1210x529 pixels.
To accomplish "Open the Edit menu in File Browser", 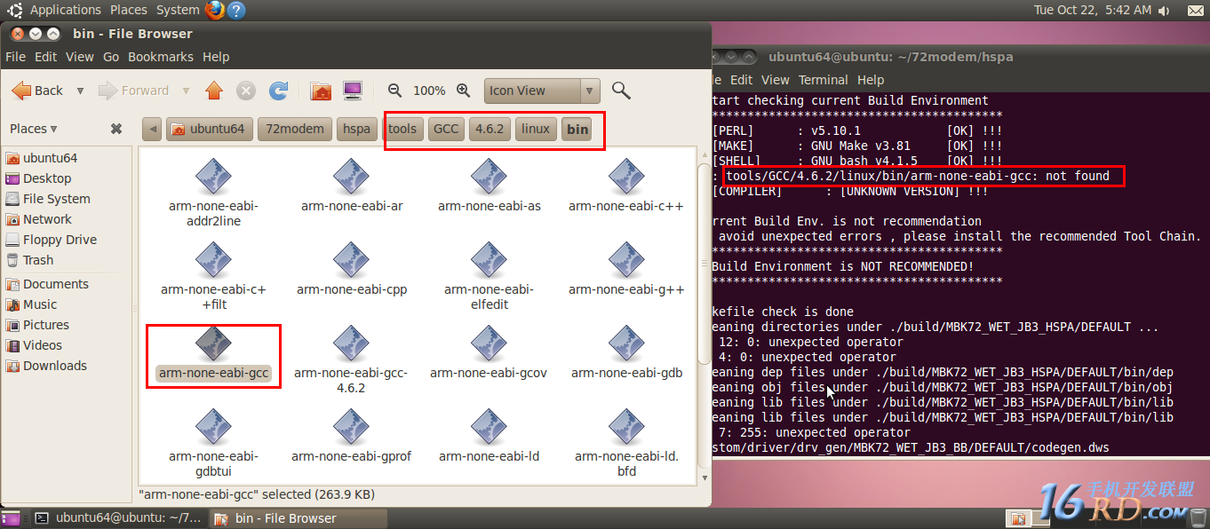I will point(45,57).
